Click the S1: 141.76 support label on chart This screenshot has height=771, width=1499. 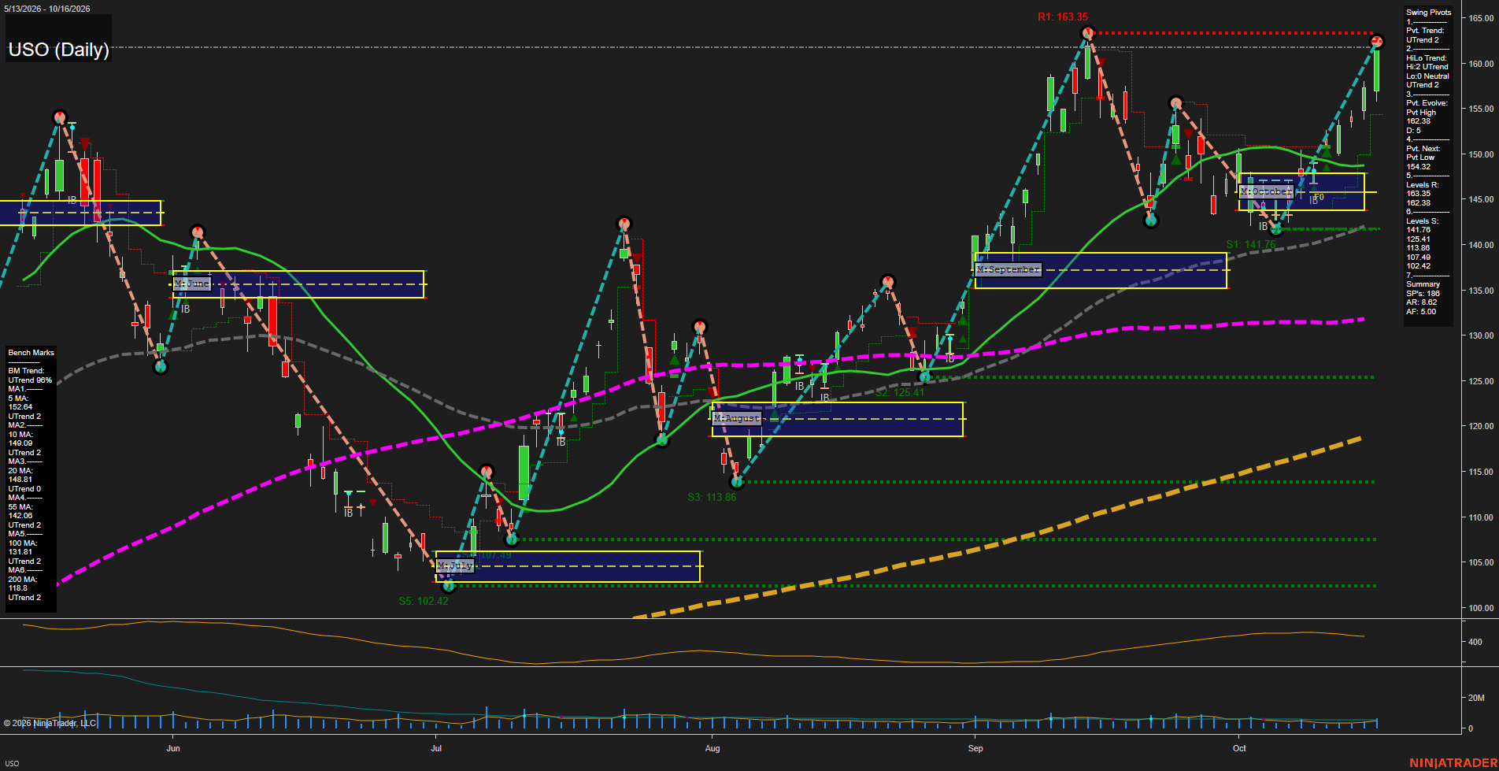click(x=1250, y=245)
